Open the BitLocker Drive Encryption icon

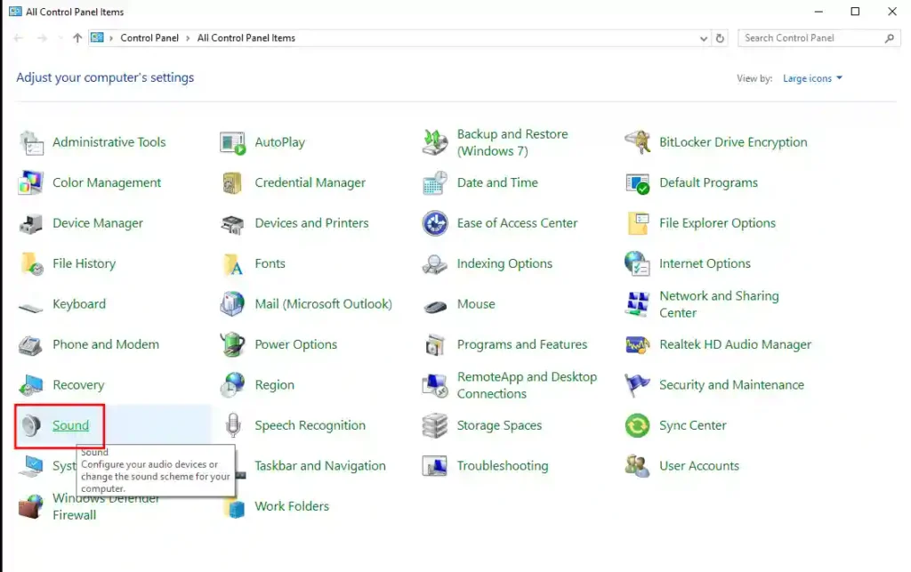click(x=637, y=142)
